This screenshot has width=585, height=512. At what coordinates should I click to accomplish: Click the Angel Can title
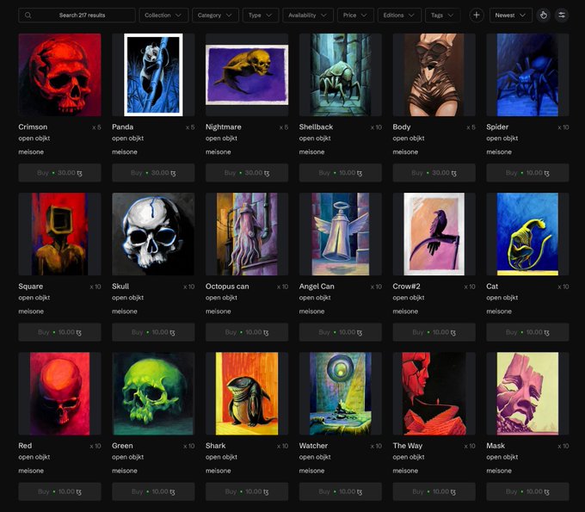point(317,287)
